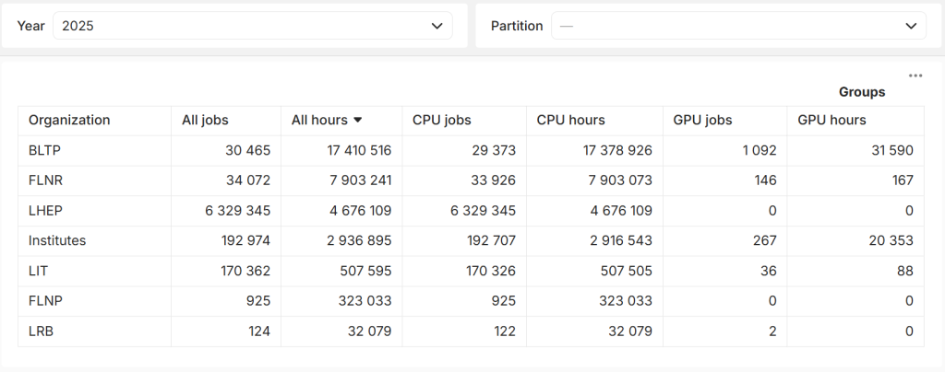Open the panel's three-dot options menu
Screen dimensions: 945x372
(915, 76)
